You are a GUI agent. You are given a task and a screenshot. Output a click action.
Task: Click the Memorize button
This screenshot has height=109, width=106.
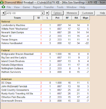coord(72,13)
